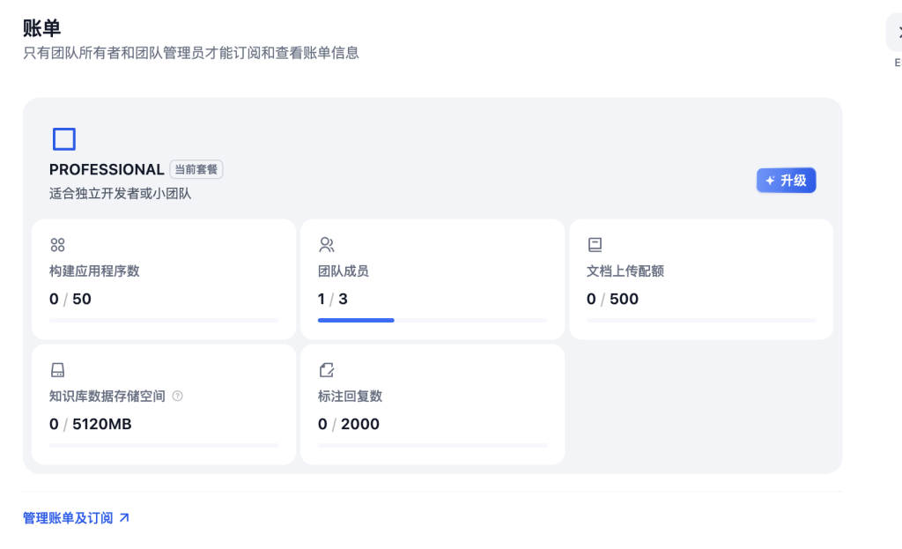
Task: Click the apps grid icon above 构建应用程序数
Action: pos(57,245)
